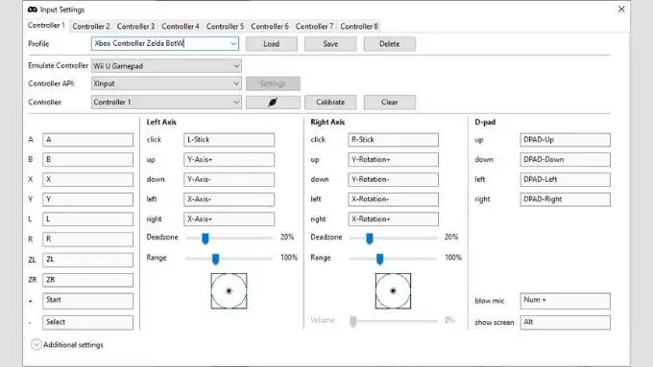Click the ZL mapping field
The image size is (653, 367).
[x=88, y=260]
